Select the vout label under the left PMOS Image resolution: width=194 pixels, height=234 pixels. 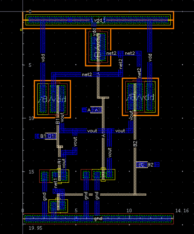(x=62, y=117)
